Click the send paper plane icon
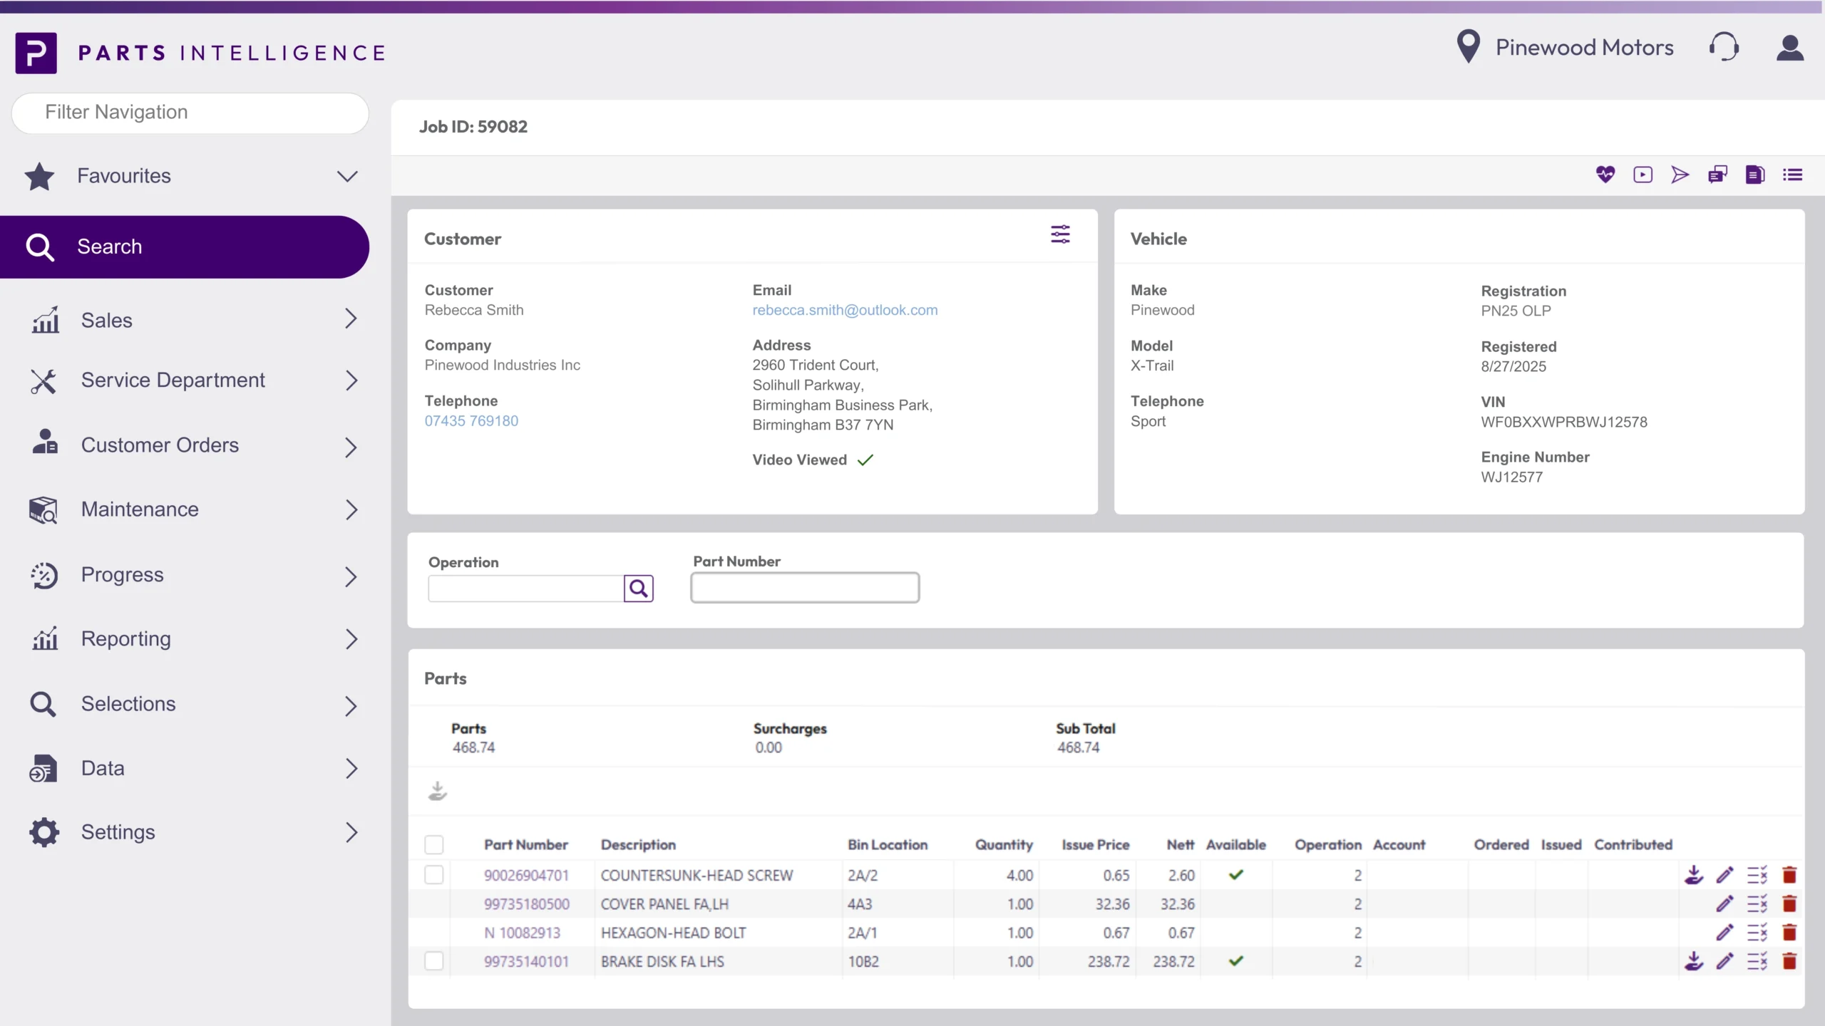The height and width of the screenshot is (1026, 1825). coord(1680,175)
